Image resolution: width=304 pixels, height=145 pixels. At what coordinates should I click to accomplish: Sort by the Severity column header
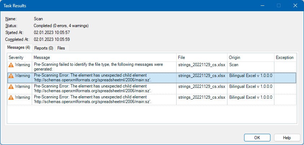pos(19,57)
